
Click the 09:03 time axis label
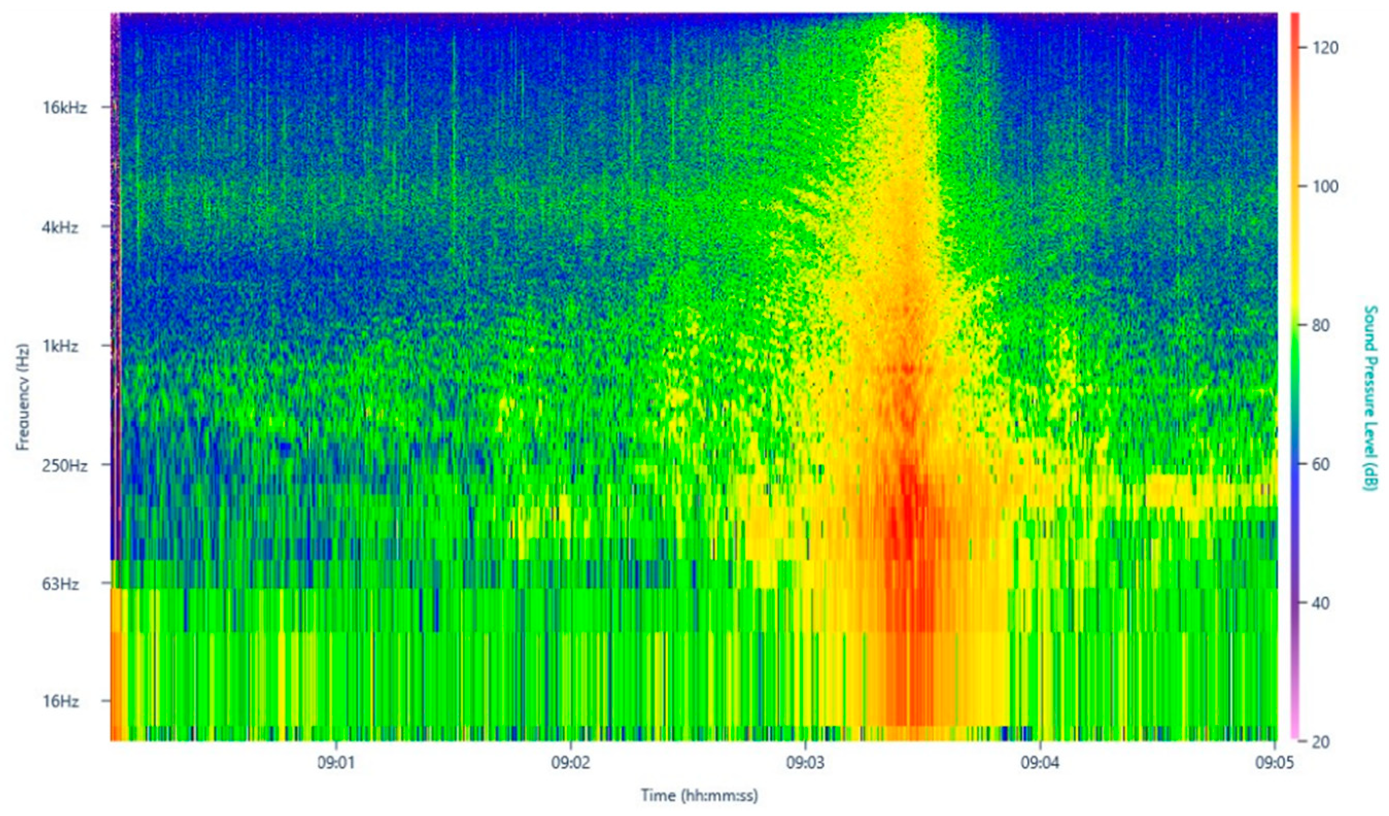(805, 762)
